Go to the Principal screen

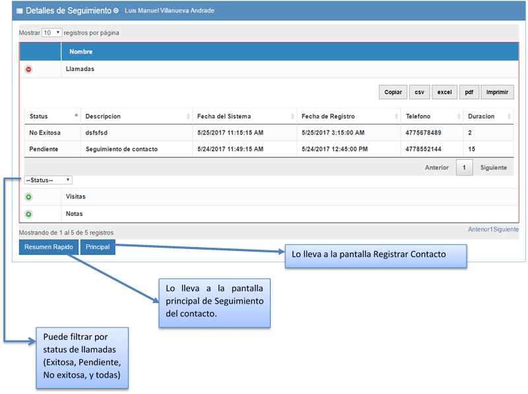click(98, 247)
